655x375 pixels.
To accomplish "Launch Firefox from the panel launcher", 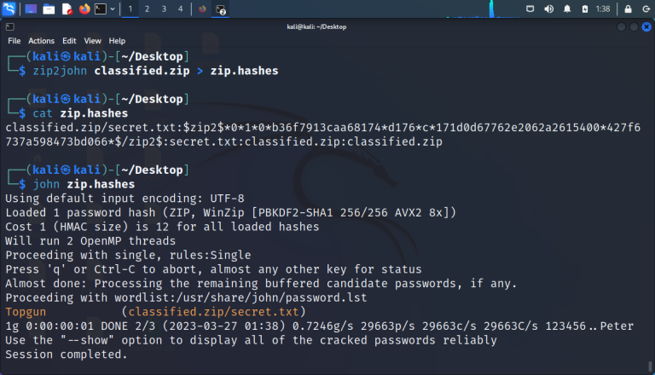I will click(84, 9).
